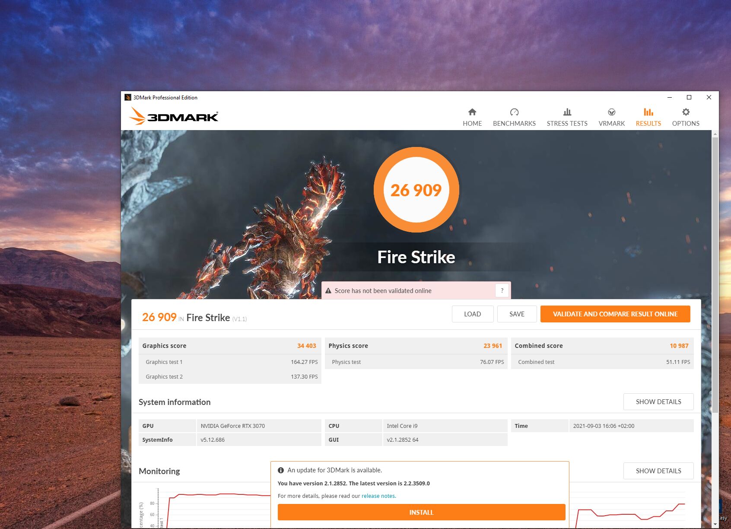Switch to the HOME tab label
Viewport: 731px width, 529px height.
472,124
